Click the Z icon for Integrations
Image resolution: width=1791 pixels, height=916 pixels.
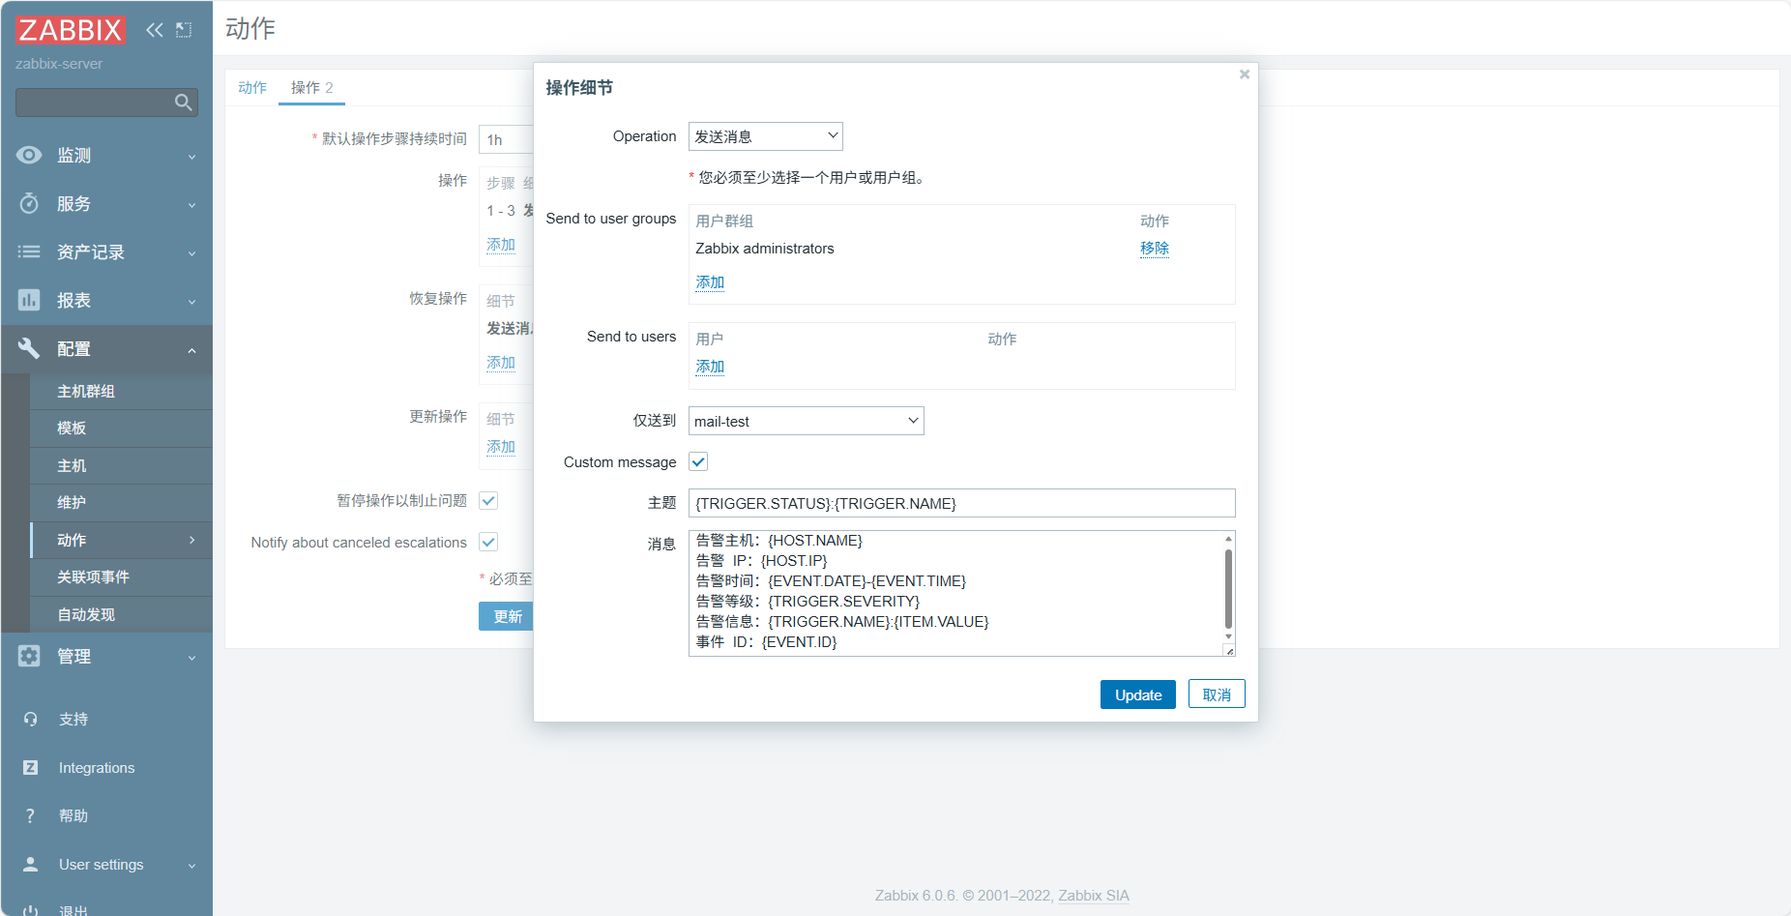coord(30,767)
